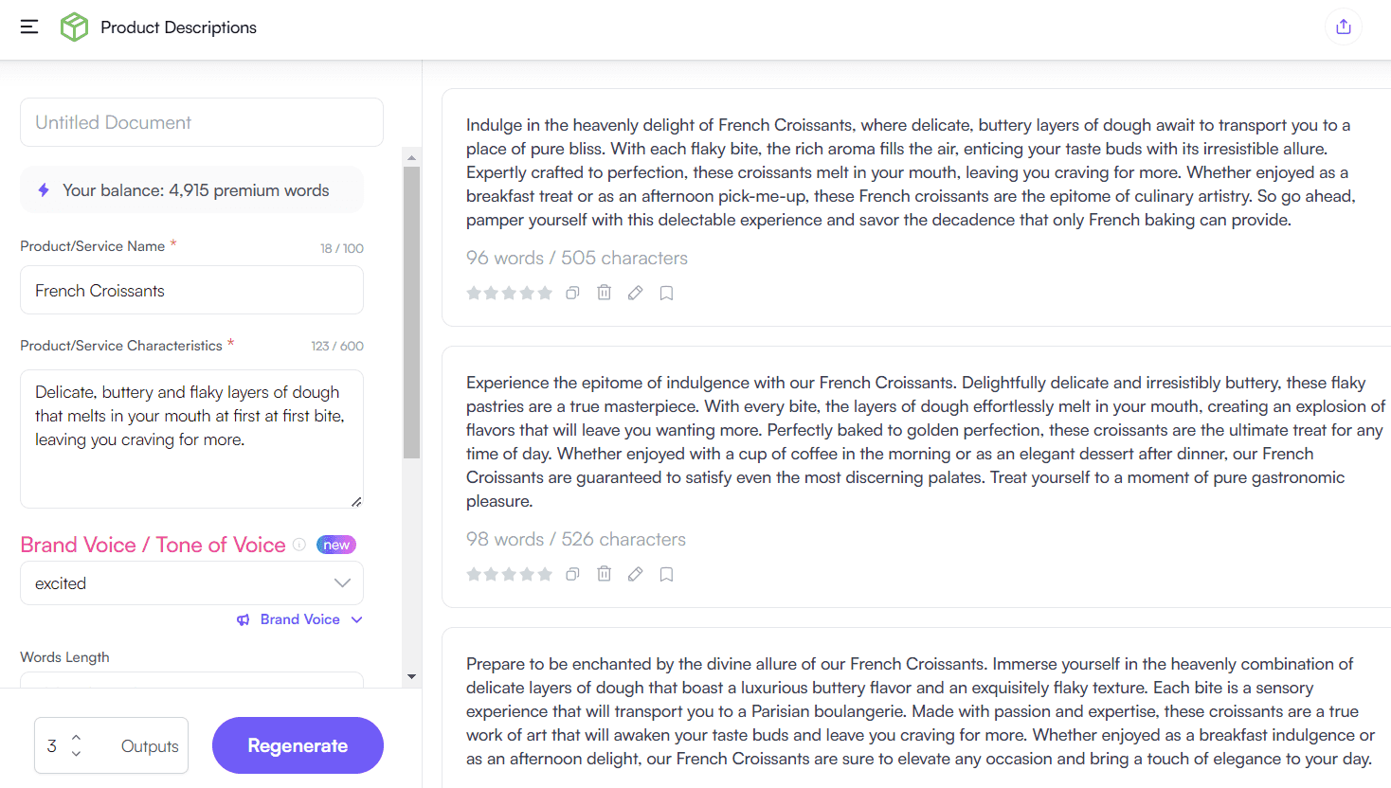Bookmark the second croissant description
The image size is (1391, 788).
click(666, 573)
